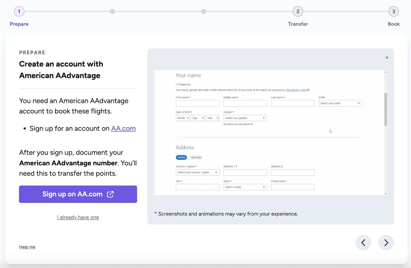
Task: Click the next arrow button
Action: click(x=386, y=243)
